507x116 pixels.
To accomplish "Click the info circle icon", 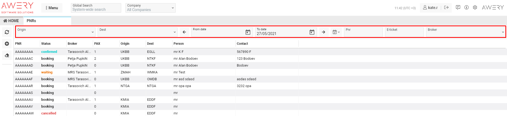I will point(467,8).
